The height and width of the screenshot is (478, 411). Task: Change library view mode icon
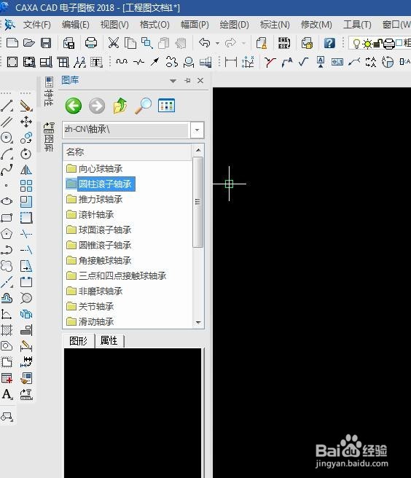click(x=166, y=106)
